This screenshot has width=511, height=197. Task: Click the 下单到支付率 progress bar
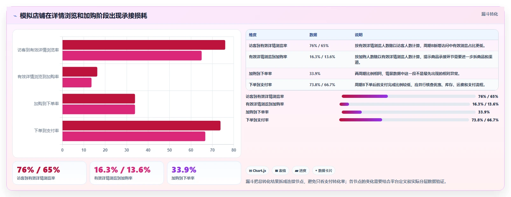pyautogui.click(x=404, y=120)
